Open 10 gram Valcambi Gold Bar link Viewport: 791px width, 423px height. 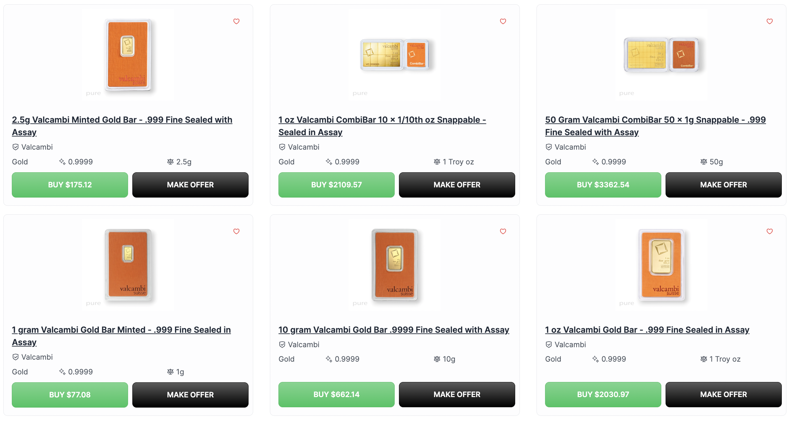click(x=394, y=329)
